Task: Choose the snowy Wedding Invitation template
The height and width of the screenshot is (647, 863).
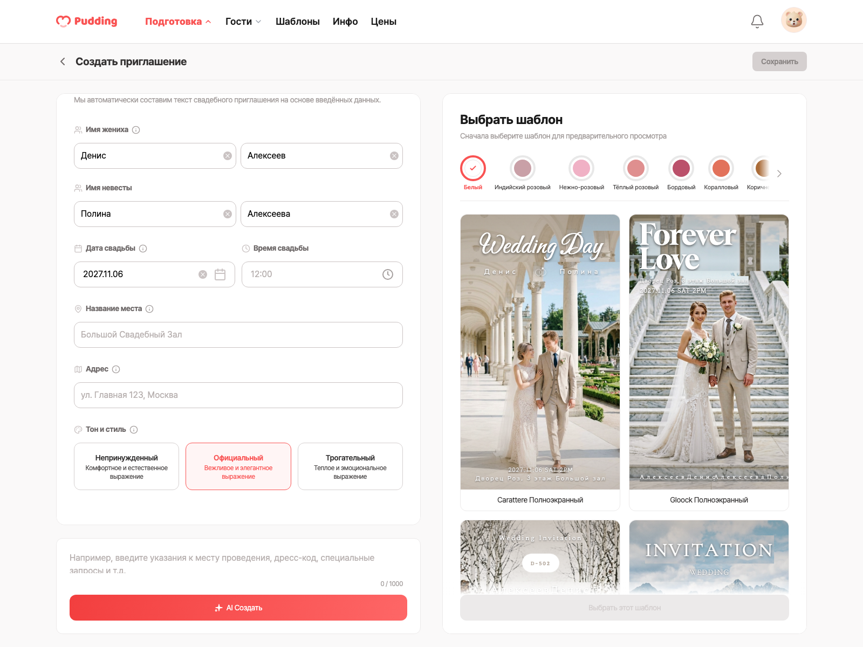Action: coord(540,557)
